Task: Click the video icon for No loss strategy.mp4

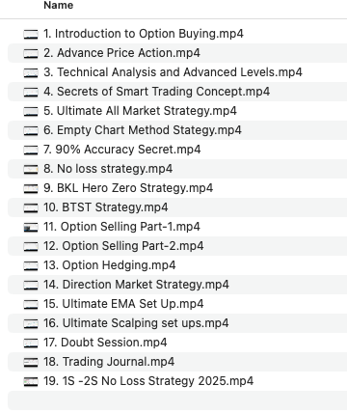Action: pyautogui.click(x=31, y=169)
